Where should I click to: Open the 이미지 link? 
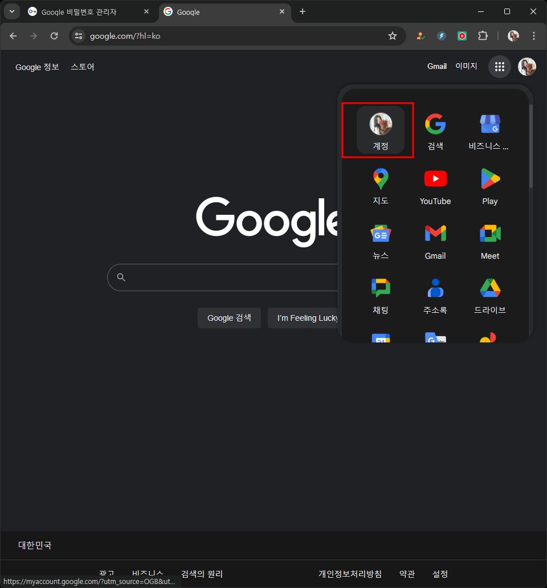466,66
